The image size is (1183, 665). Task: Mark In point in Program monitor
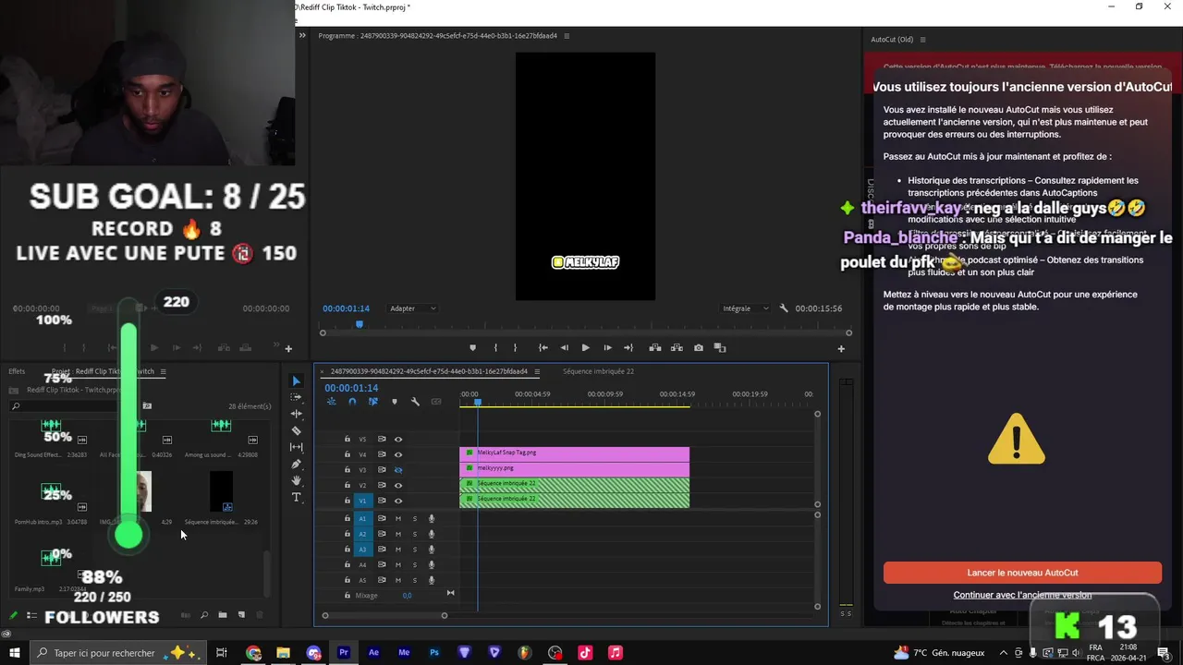click(495, 348)
